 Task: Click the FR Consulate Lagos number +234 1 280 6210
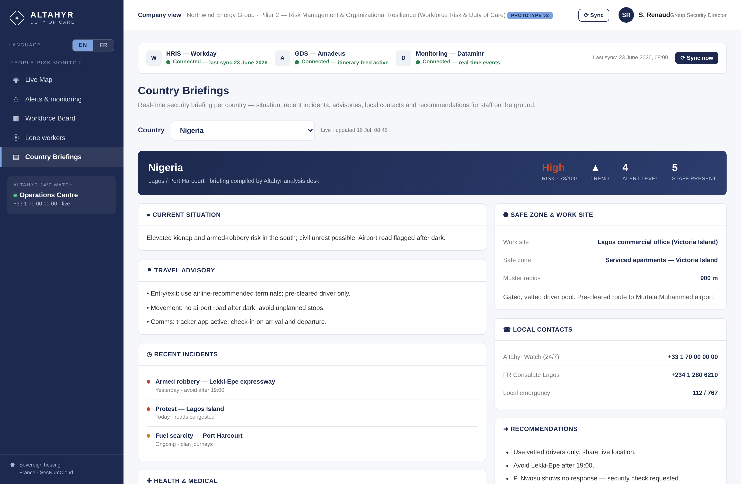(x=694, y=375)
